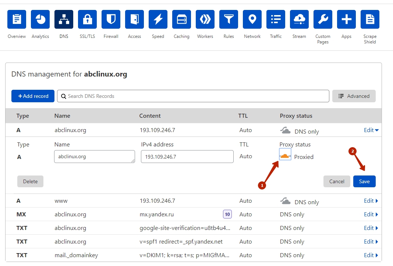The height and width of the screenshot is (266, 393).
Task: Click the Search DNS Records field
Action: (x=193, y=96)
